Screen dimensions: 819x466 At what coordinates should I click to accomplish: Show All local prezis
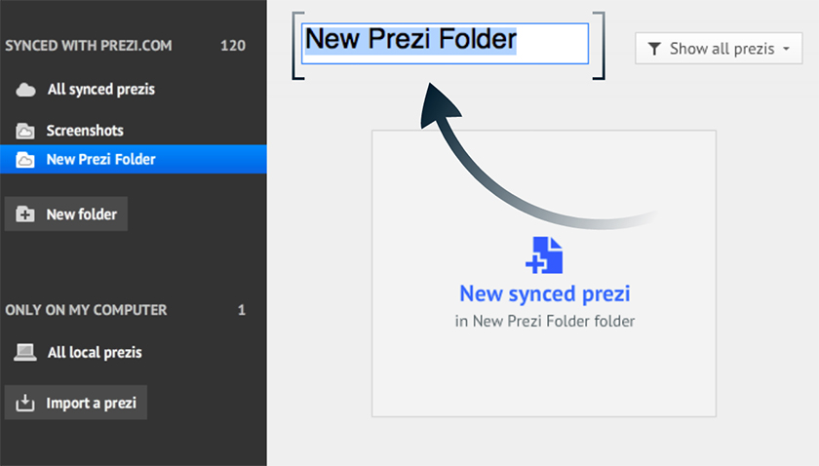click(95, 352)
